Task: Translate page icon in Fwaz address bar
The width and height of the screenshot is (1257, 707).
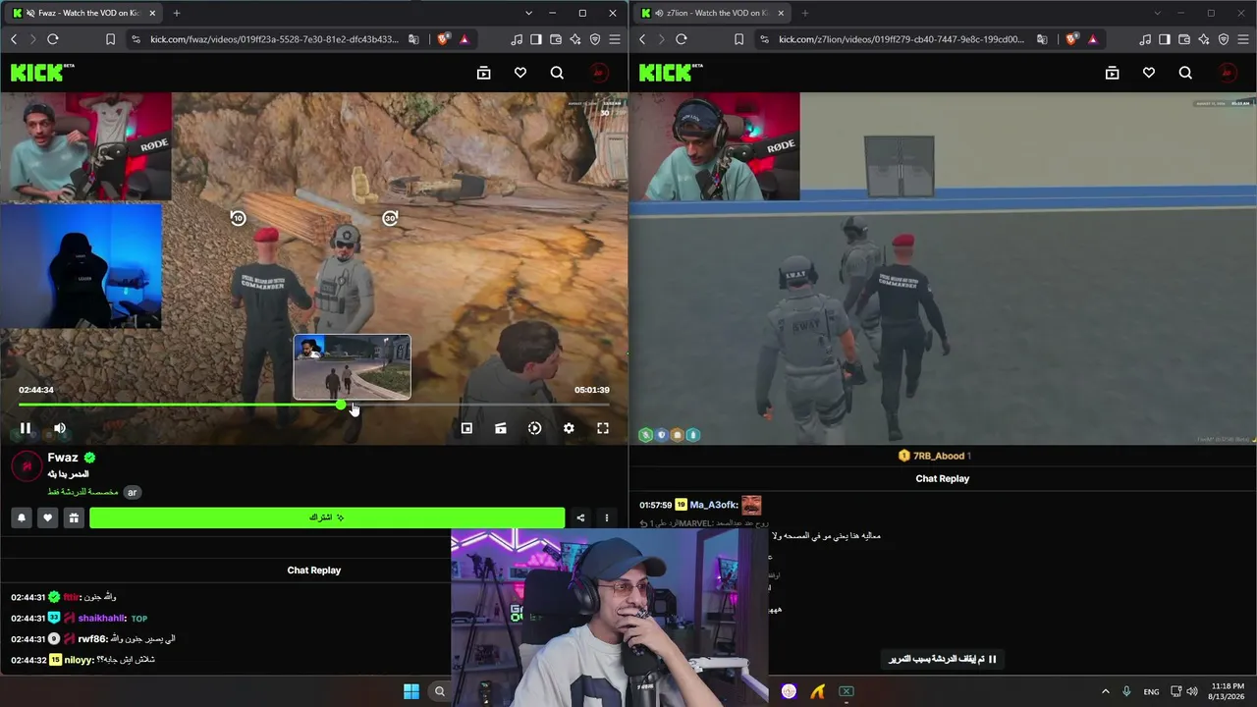Action: pos(413,39)
